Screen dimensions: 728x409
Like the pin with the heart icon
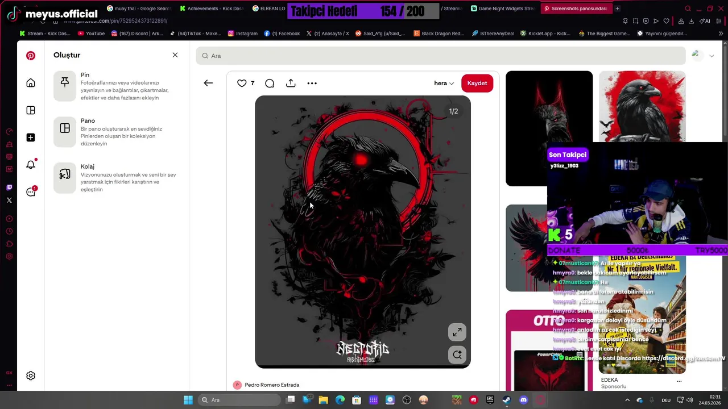(x=242, y=83)
